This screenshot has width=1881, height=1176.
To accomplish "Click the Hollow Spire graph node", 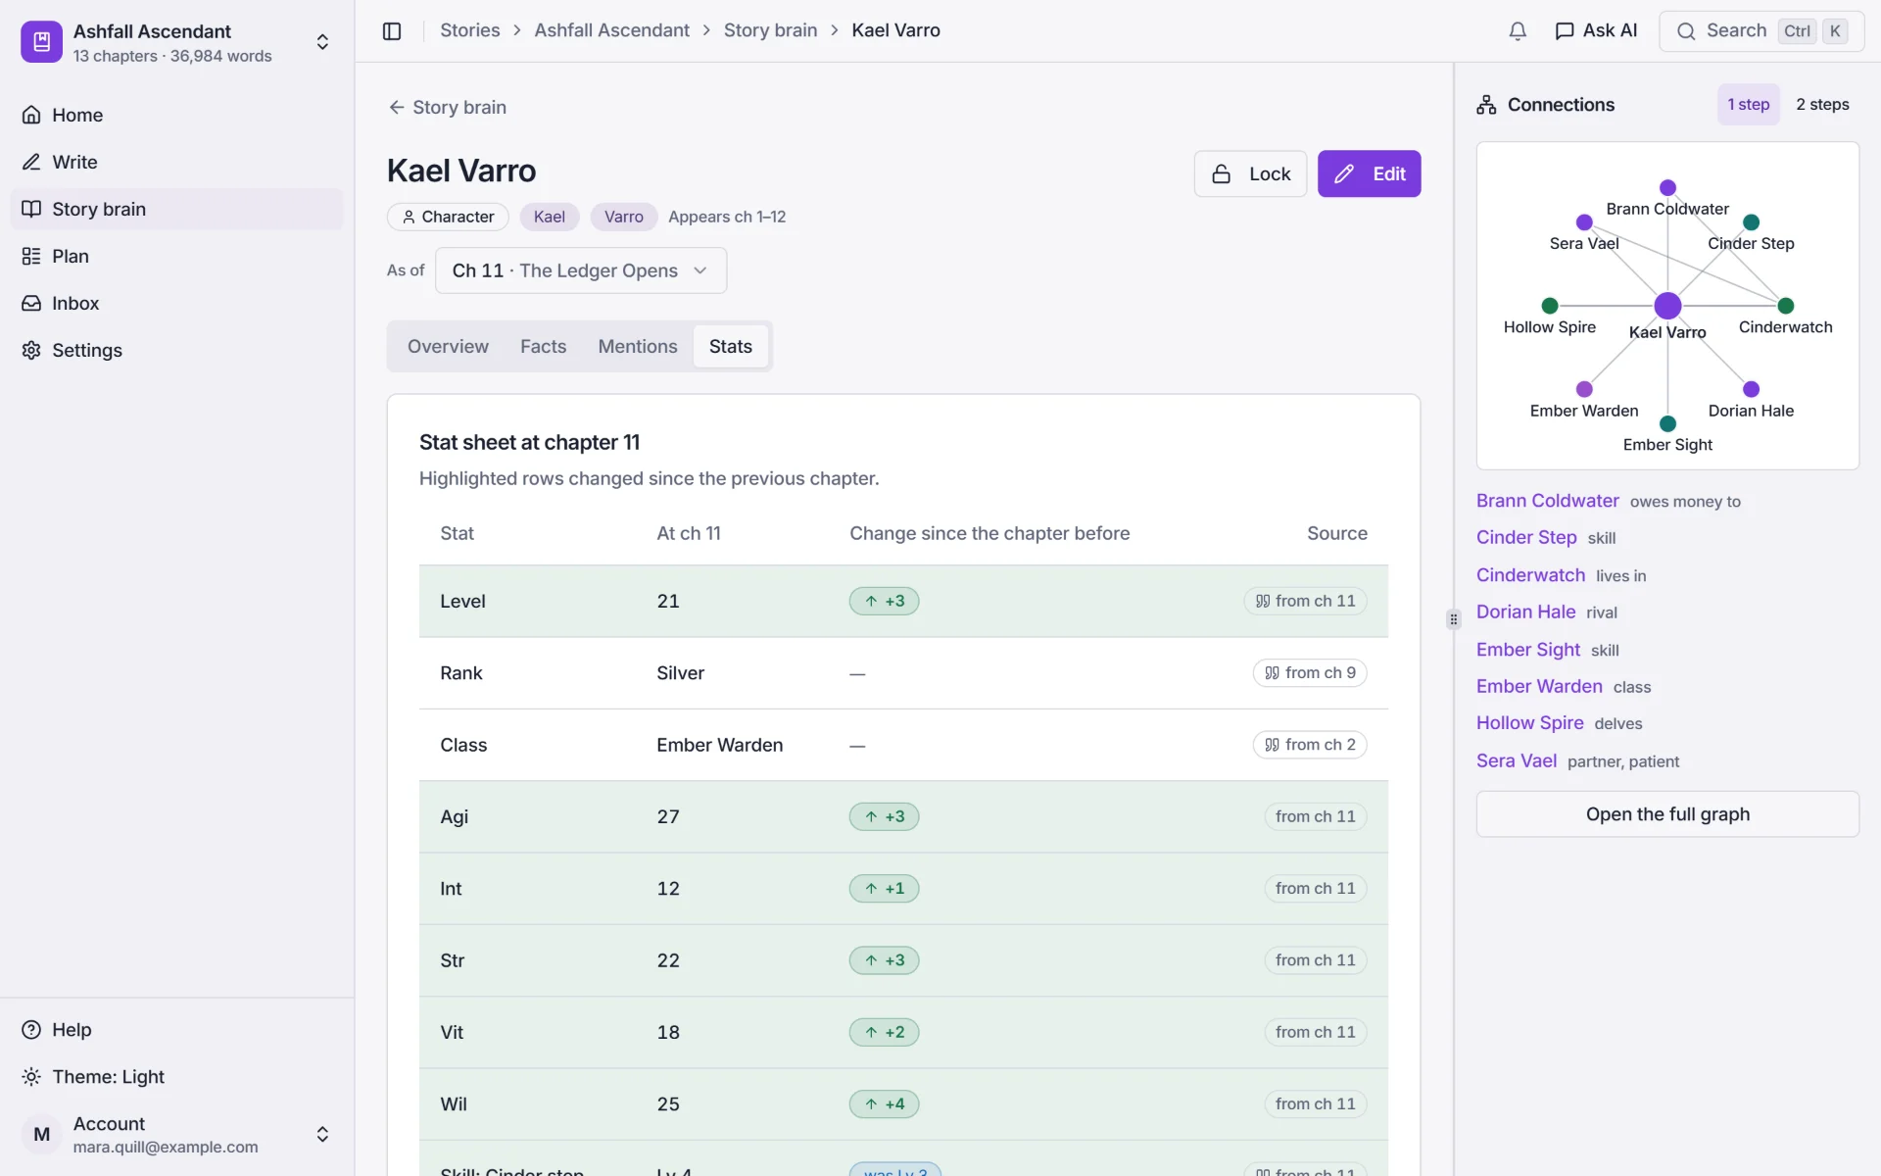I will (x=1550, y=306).
